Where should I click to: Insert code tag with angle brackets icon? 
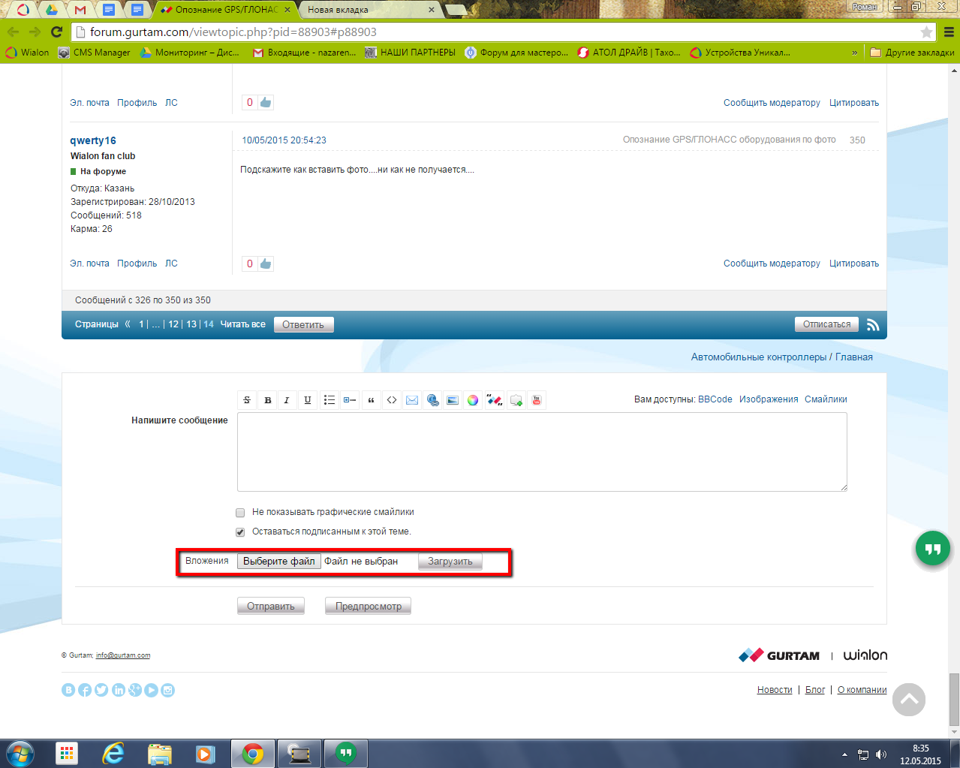click(391, 400)
